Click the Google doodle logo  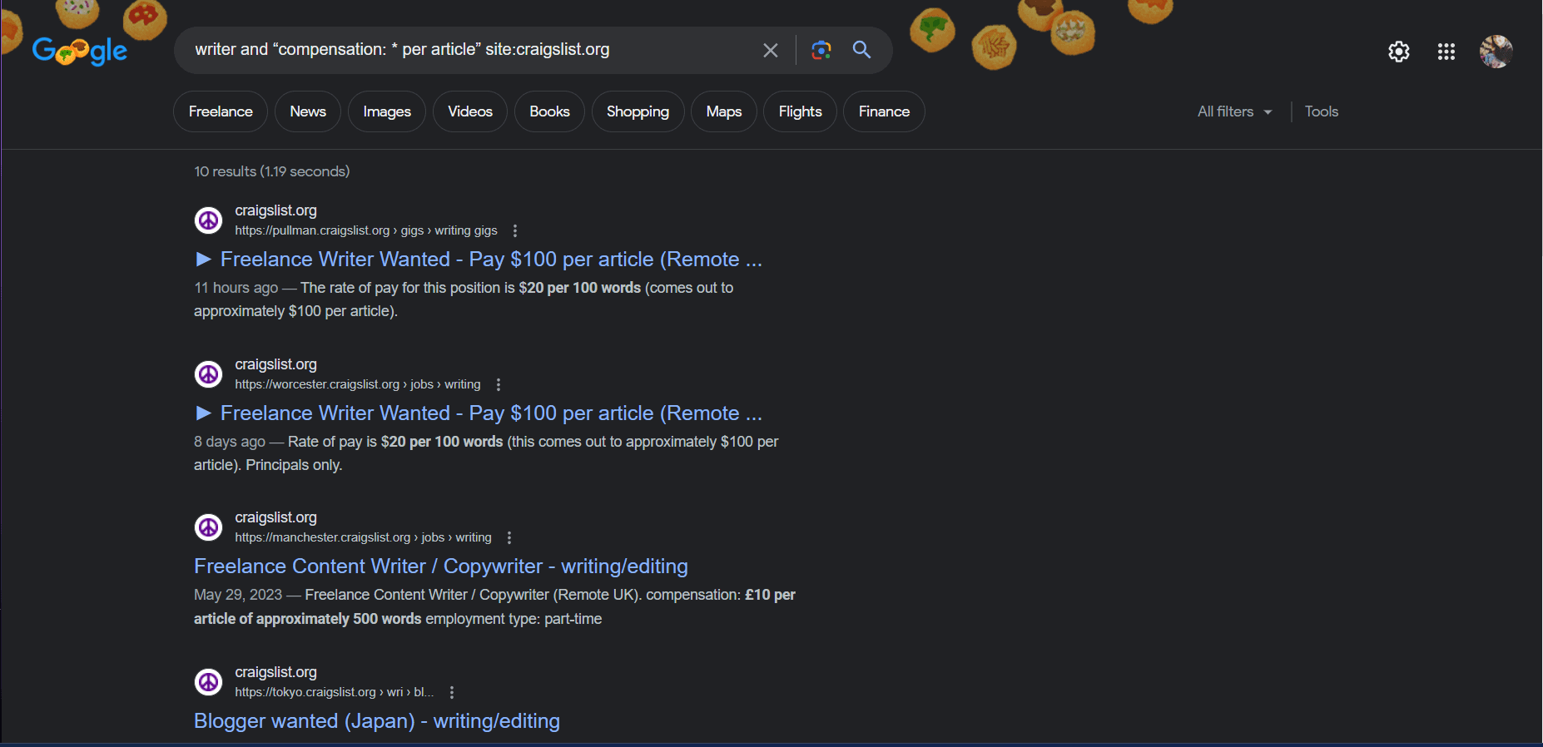click(x=80, y=50)
